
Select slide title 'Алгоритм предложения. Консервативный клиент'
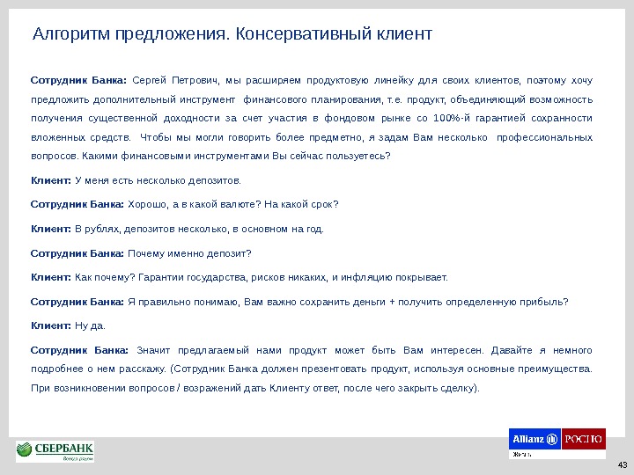pos(232,34)
